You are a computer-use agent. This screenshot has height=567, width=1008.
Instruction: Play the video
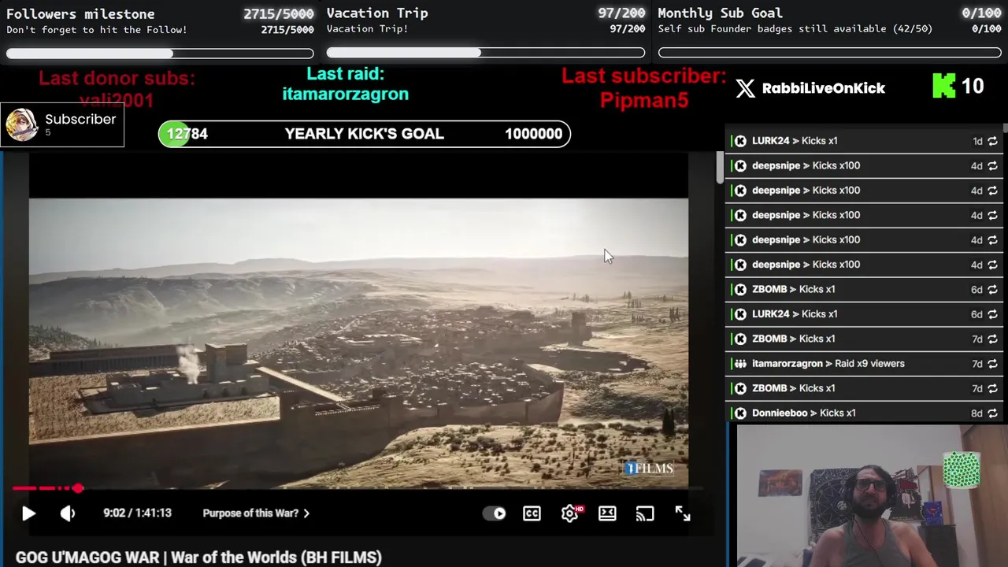[x=28, y=513]
